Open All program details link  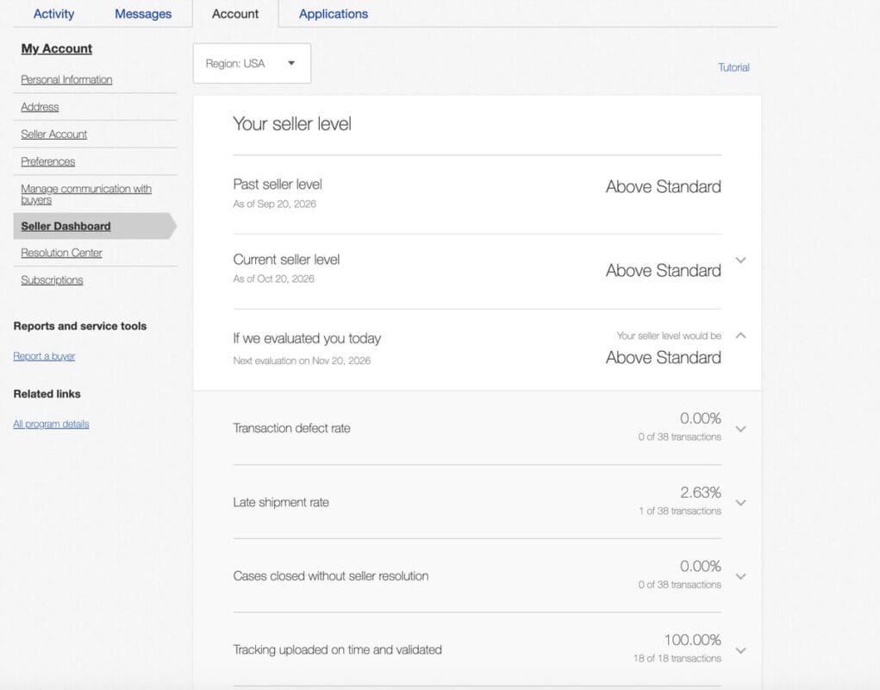pyautogui.click(x=51, y=423)
